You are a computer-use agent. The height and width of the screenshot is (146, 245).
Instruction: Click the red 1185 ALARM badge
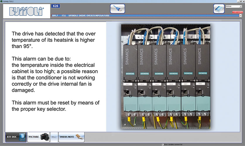237,12
